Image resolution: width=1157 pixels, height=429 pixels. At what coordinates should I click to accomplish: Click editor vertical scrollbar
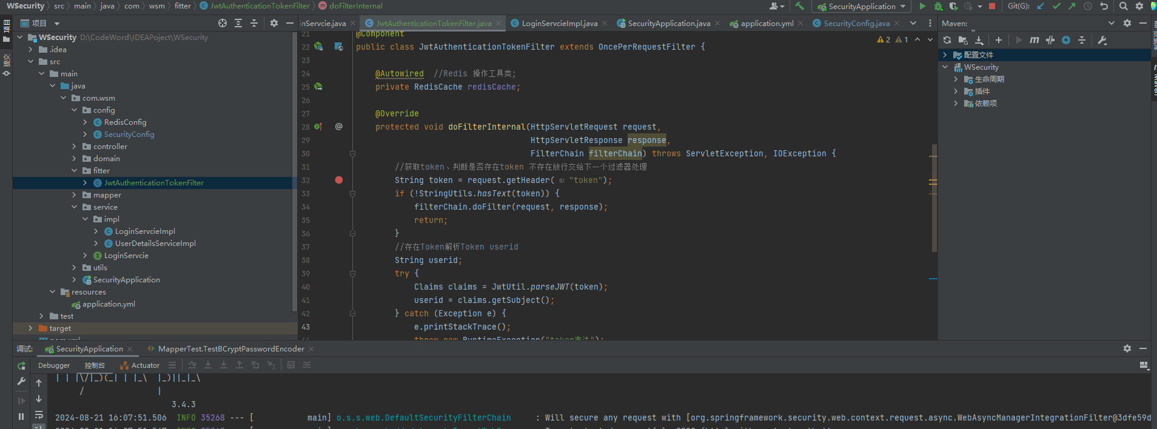coord(934,198)
